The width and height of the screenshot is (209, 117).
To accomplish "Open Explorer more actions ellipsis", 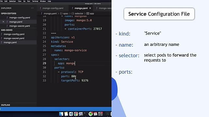I will click(x=32, y=8).
